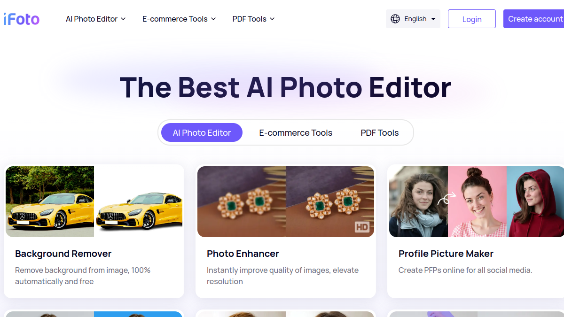Click the Photo Enhancer title
This screenshot has width=564, height=317.
[x=243, y=254]
